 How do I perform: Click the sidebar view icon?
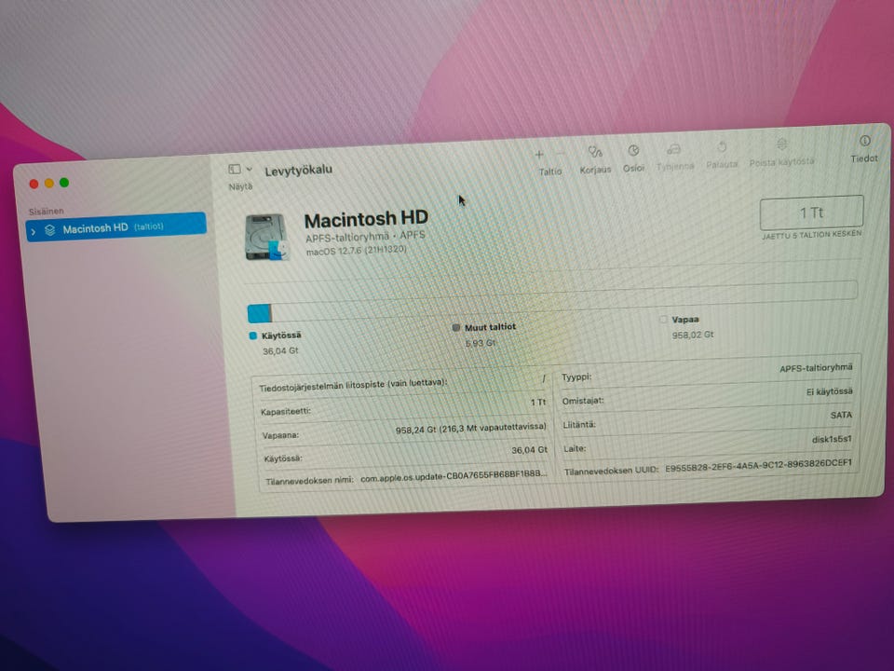tap(235, 169)
